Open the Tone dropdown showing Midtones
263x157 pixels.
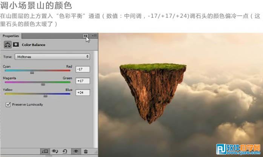[52, 56]
